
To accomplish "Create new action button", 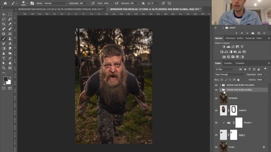I will pos(259,33).
